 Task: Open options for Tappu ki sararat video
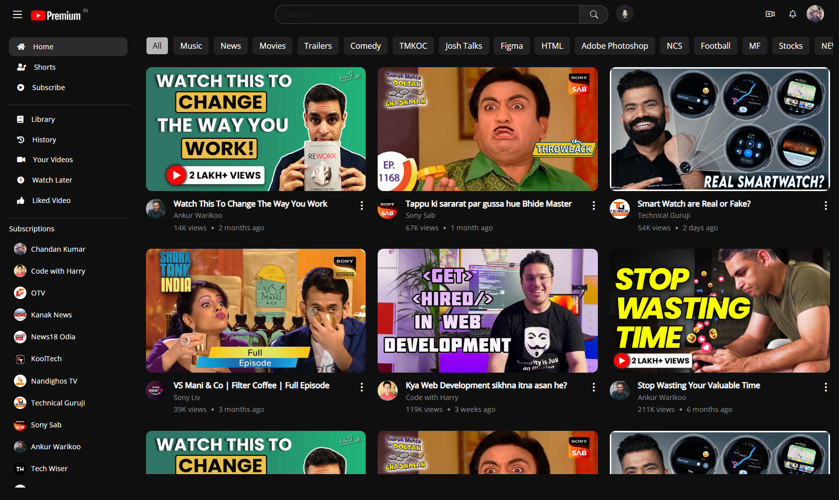coord(594,205)
